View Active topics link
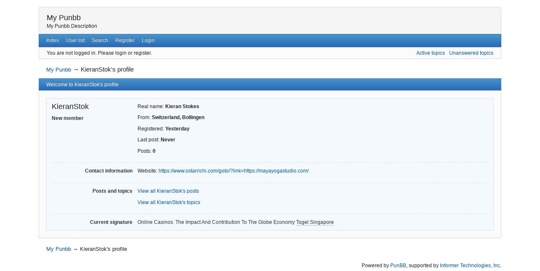 point(431,53)
